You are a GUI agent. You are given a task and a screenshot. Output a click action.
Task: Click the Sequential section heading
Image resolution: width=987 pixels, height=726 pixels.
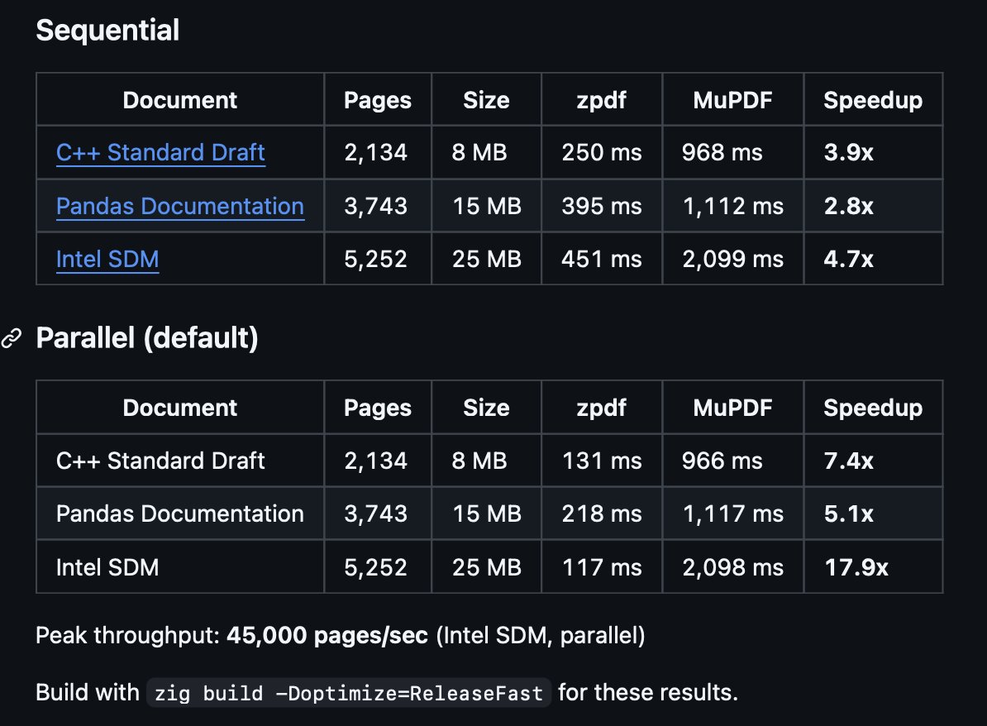tap(107, 31)
